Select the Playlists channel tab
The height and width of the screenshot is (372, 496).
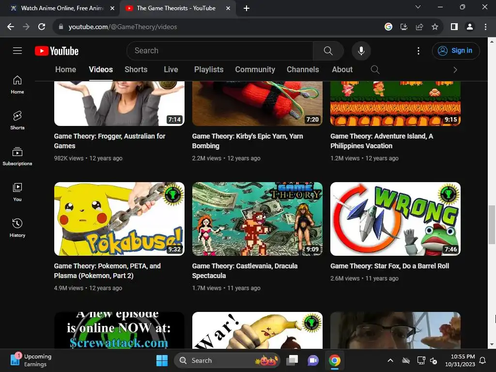209,70
